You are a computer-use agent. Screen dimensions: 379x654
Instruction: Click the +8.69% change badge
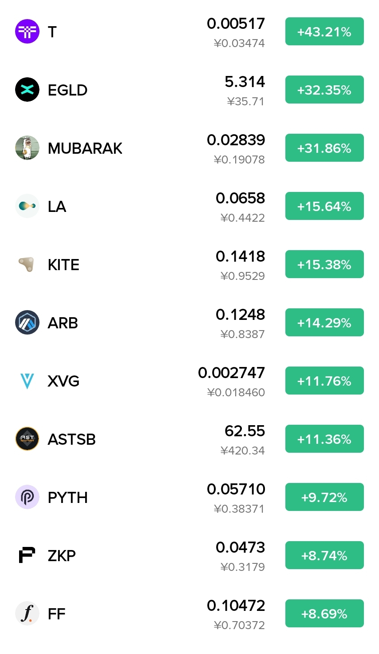pos(324,614)
